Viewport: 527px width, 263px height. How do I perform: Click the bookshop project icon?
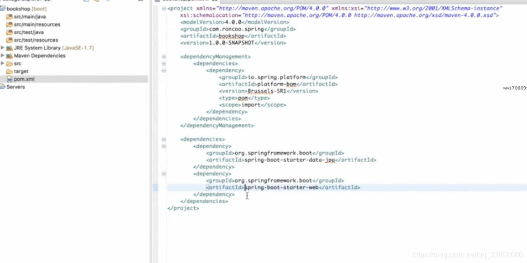point(3,9)
